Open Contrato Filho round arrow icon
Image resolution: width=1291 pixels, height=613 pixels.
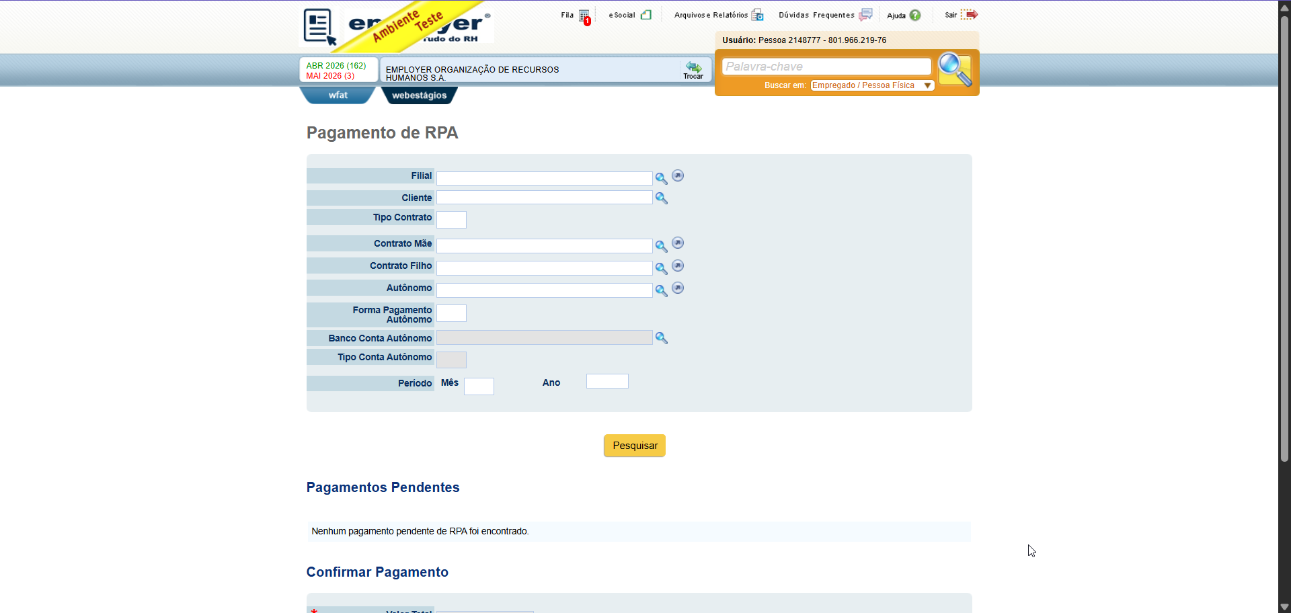pyautogui.click(x=678, y=265)
